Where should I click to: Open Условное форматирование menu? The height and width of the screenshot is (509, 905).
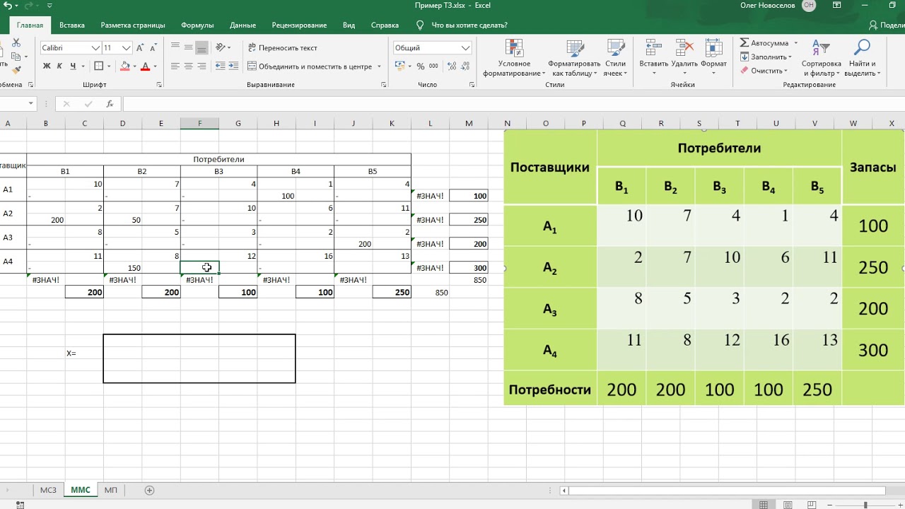[514, 58]
